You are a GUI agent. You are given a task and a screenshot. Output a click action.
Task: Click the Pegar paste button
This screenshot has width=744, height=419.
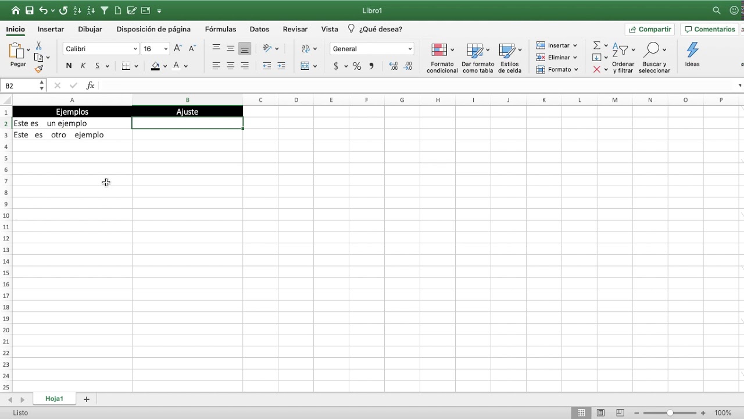pos(18,55)
